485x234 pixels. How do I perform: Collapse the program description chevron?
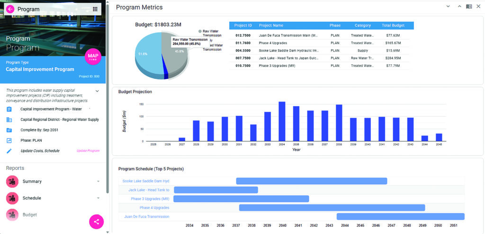[97, 91]
